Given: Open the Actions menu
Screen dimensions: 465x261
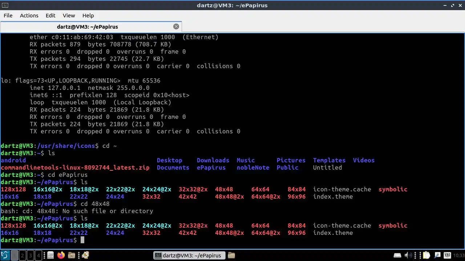Looking at the screenshot, I should [x=29, y=16].
